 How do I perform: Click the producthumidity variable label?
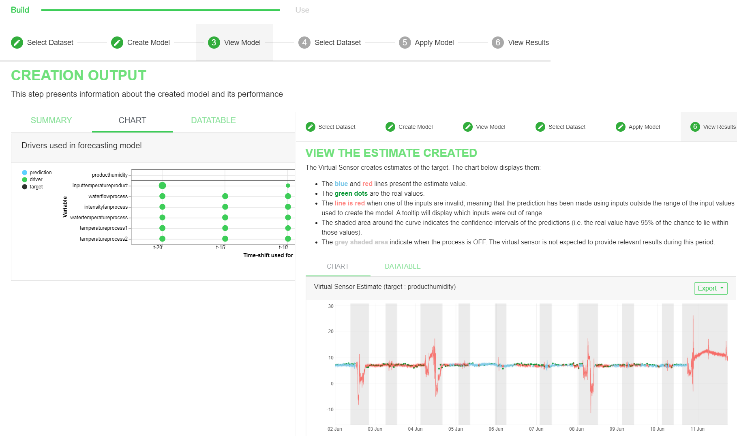tap(109, 175)
